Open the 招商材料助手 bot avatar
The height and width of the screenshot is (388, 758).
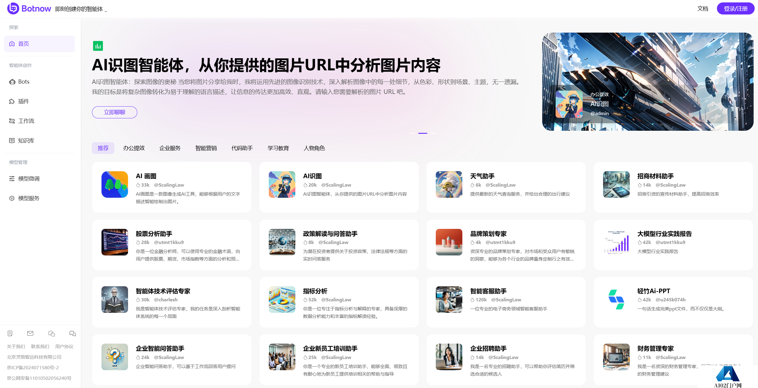coord(616,184)
